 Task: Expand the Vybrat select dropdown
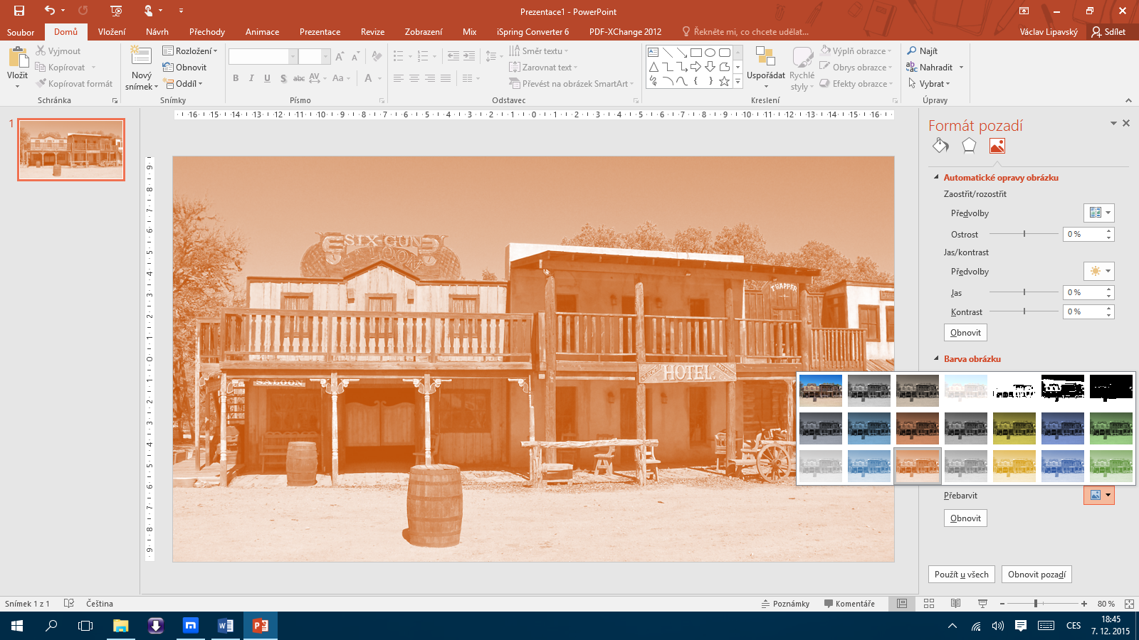click(929, 84)
